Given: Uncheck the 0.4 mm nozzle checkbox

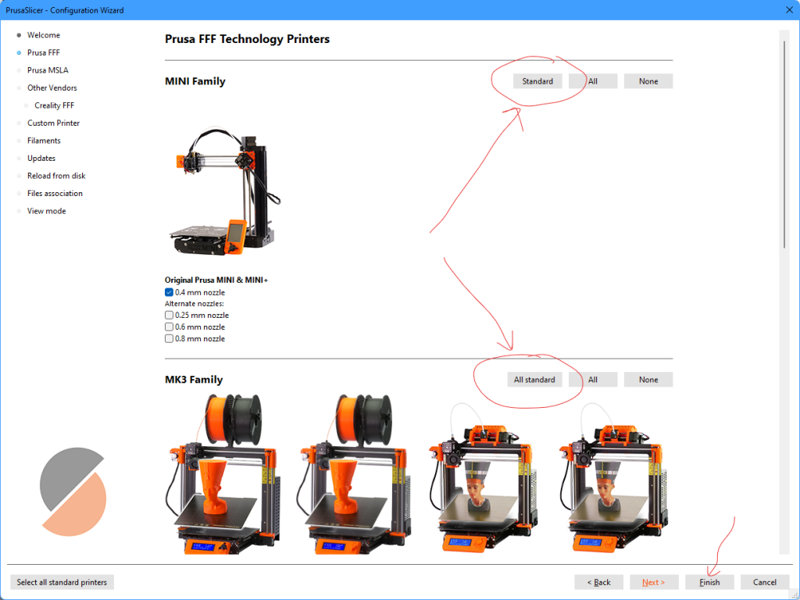Looking at the screenshot, I should point(170,292).
